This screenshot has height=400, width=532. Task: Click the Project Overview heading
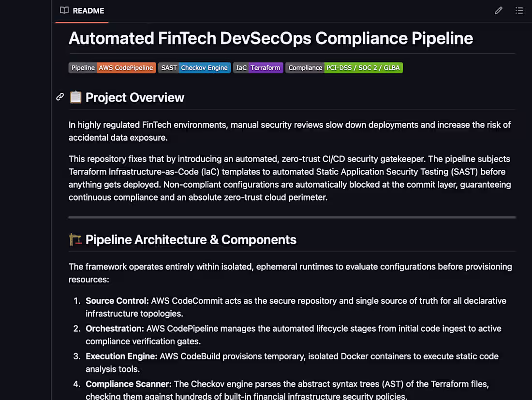point(135,98)
